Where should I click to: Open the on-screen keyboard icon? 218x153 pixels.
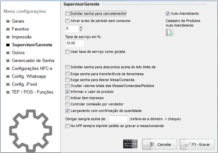tap(130, 144)
